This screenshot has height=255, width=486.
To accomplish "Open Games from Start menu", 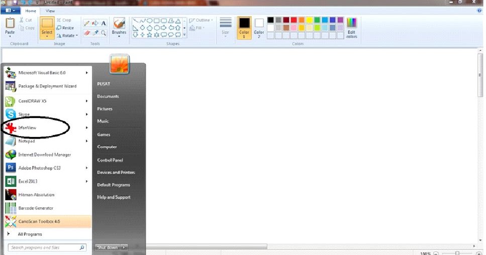I will [x=104, y=135].
